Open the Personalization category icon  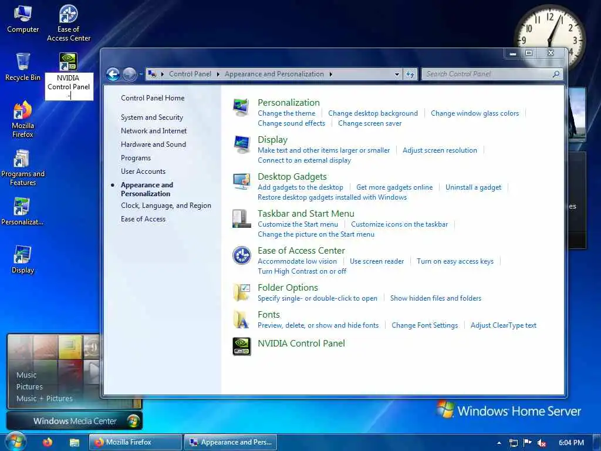[x=241, y=108]
